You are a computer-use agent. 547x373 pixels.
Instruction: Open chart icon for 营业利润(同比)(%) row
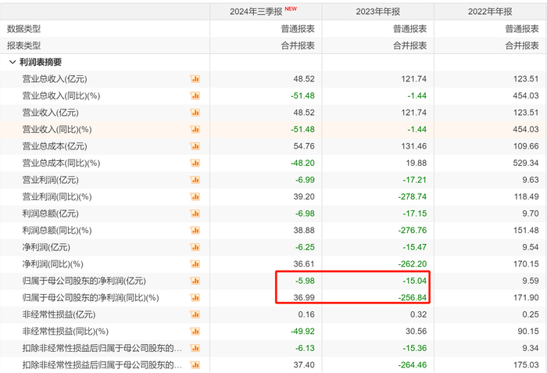point(195,196)
